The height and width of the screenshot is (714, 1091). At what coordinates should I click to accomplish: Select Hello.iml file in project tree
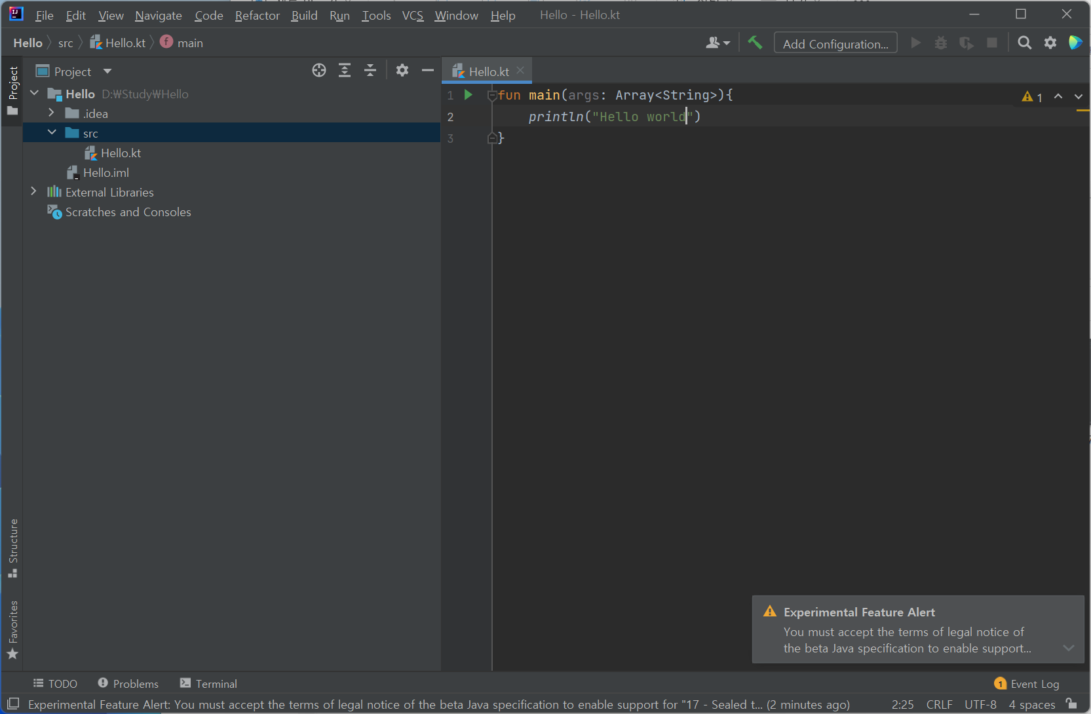[x=105, y=172]
